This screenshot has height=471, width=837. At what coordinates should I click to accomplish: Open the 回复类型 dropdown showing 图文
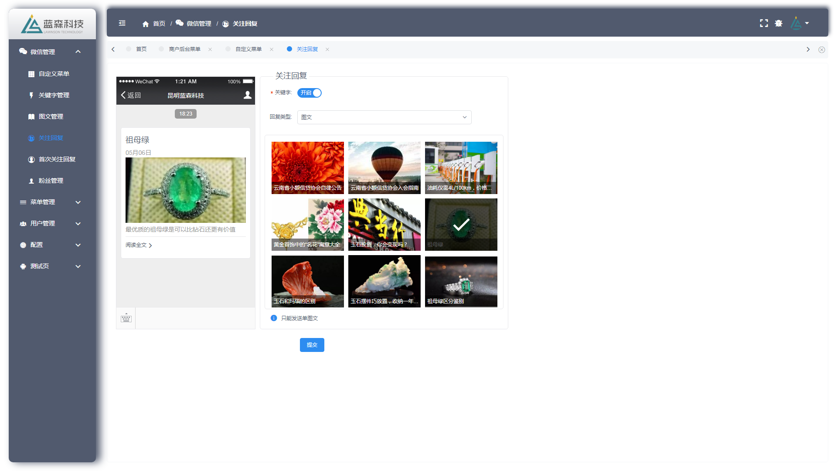click(384, 117)
